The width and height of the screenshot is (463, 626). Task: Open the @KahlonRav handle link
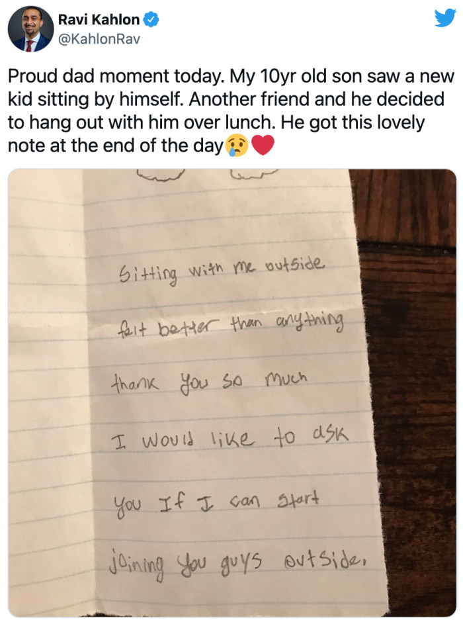99,39
